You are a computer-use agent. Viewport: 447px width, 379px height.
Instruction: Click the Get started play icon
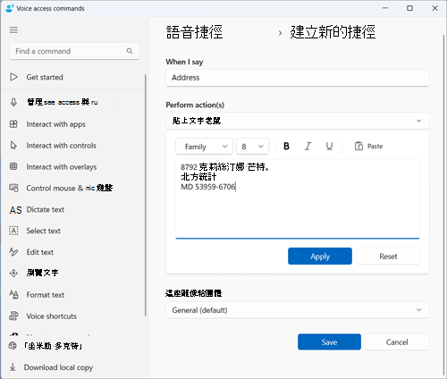pos(13,77)
